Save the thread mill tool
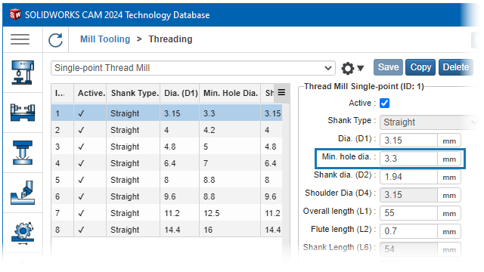484x272 pixels. coord(388,67)
